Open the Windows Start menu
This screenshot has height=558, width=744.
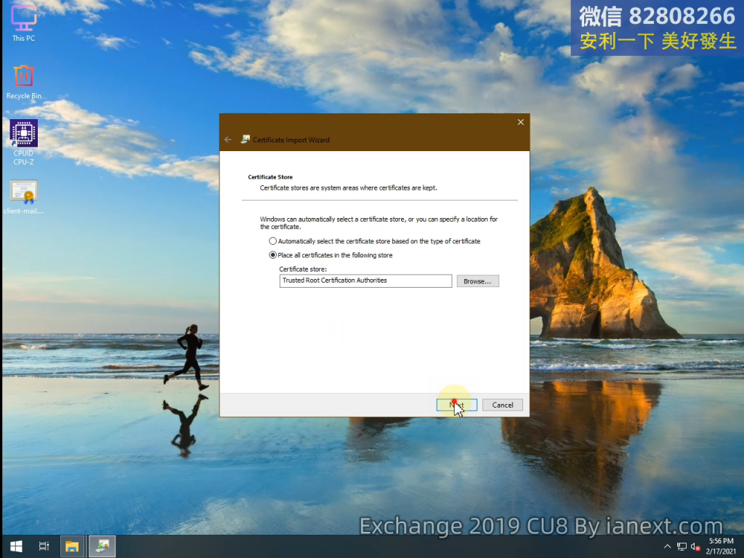coord(15,546)
